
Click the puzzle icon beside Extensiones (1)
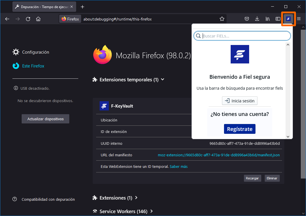click(x=95, y=198)
